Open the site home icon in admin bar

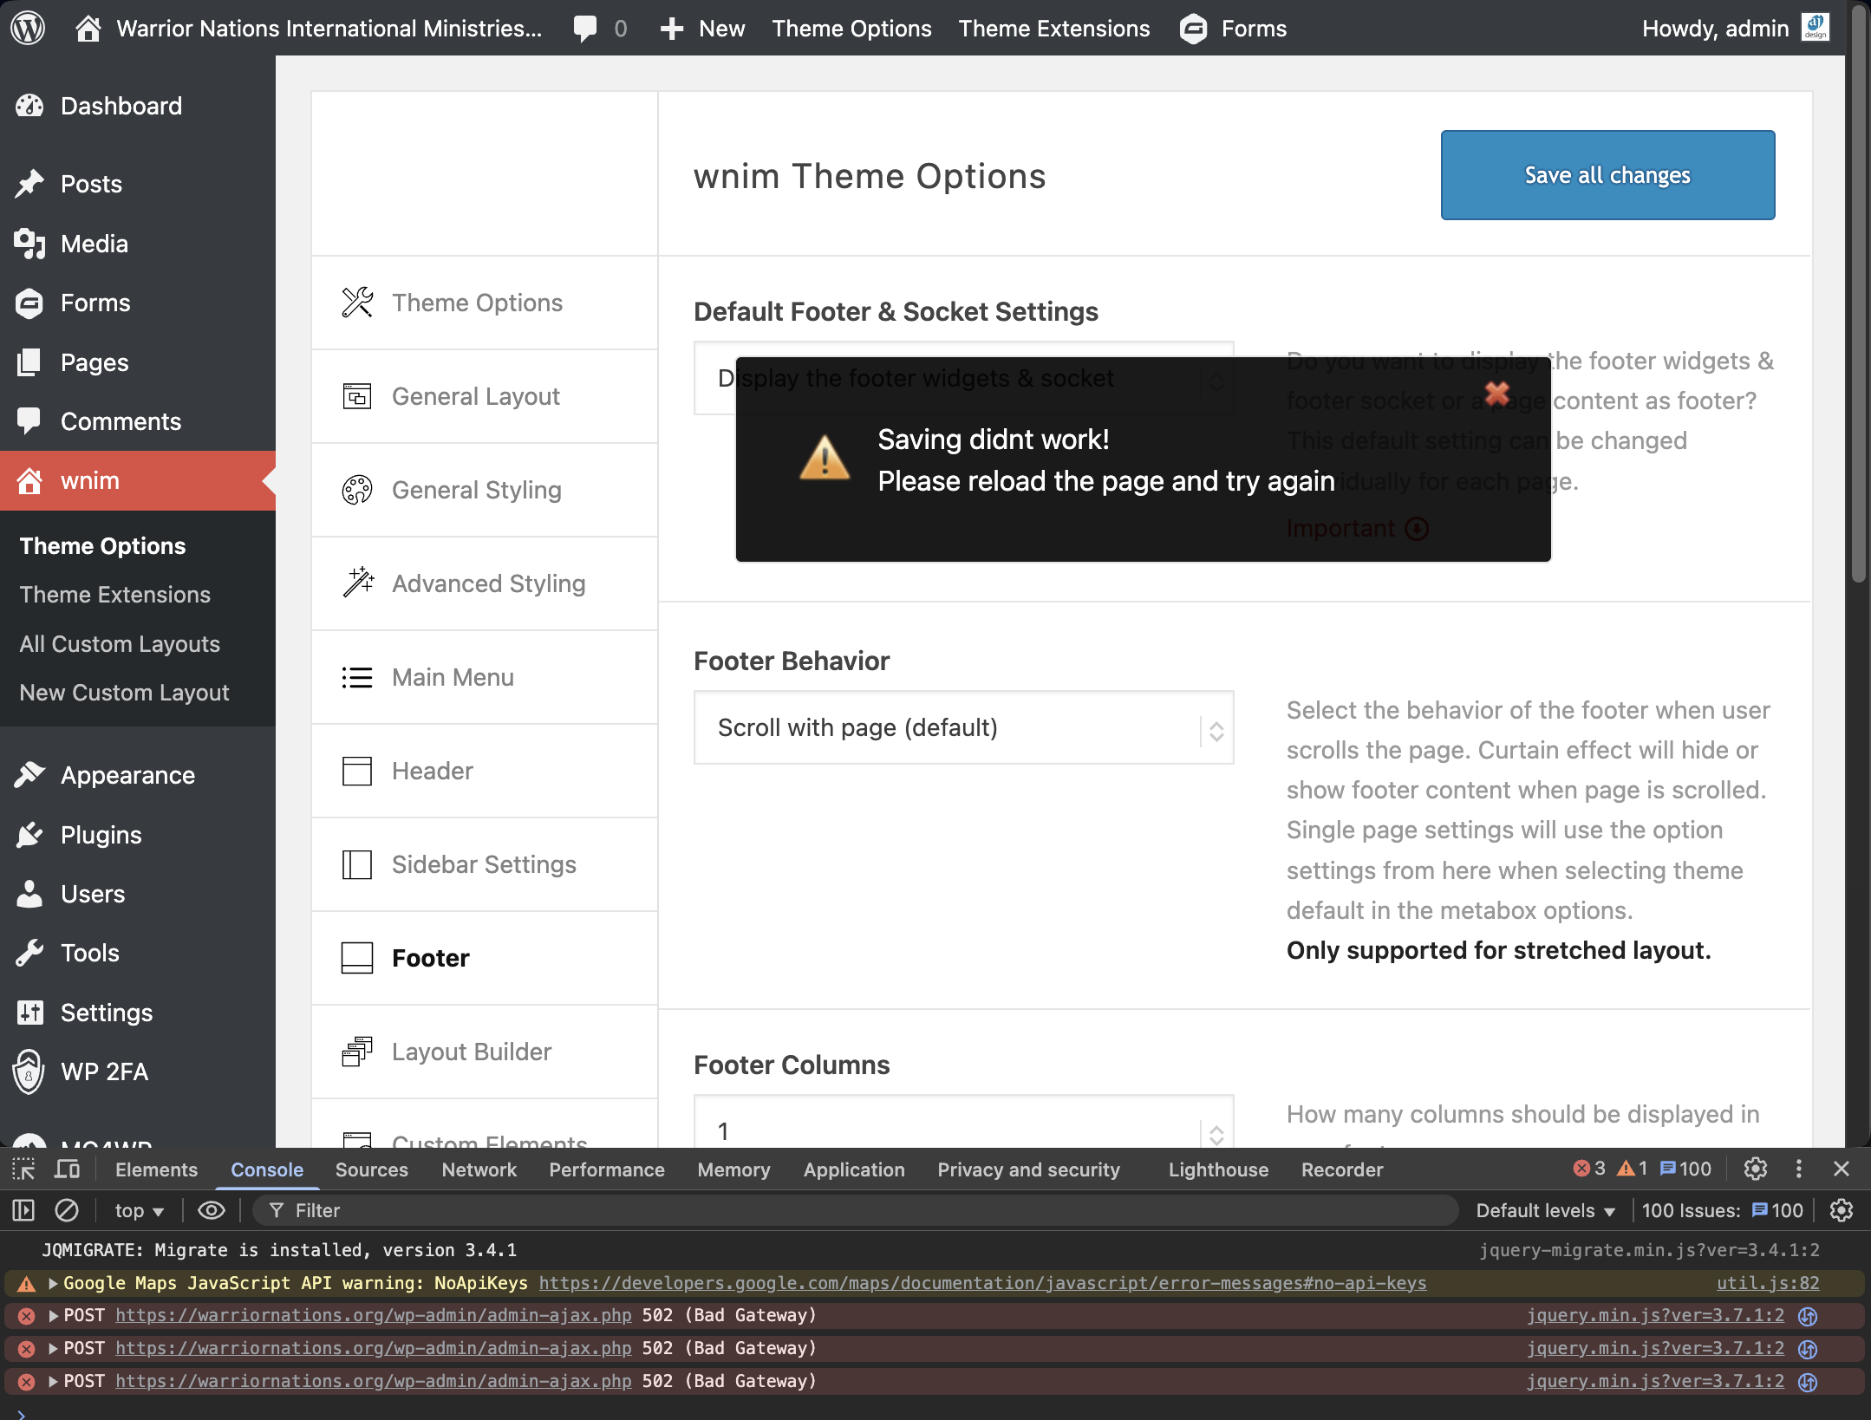(88, 29)
